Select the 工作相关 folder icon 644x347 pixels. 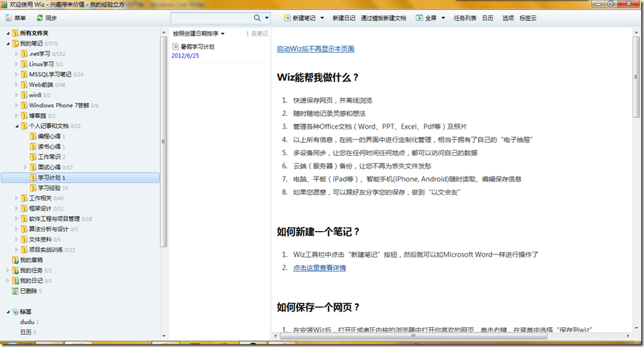coord(24,198)
